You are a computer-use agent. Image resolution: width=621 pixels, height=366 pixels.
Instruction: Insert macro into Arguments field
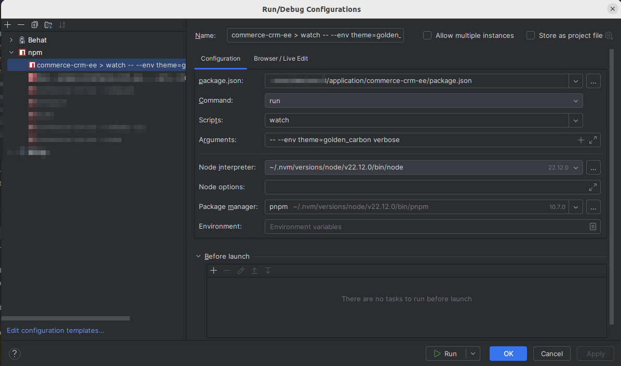click(x=580, y=140)
